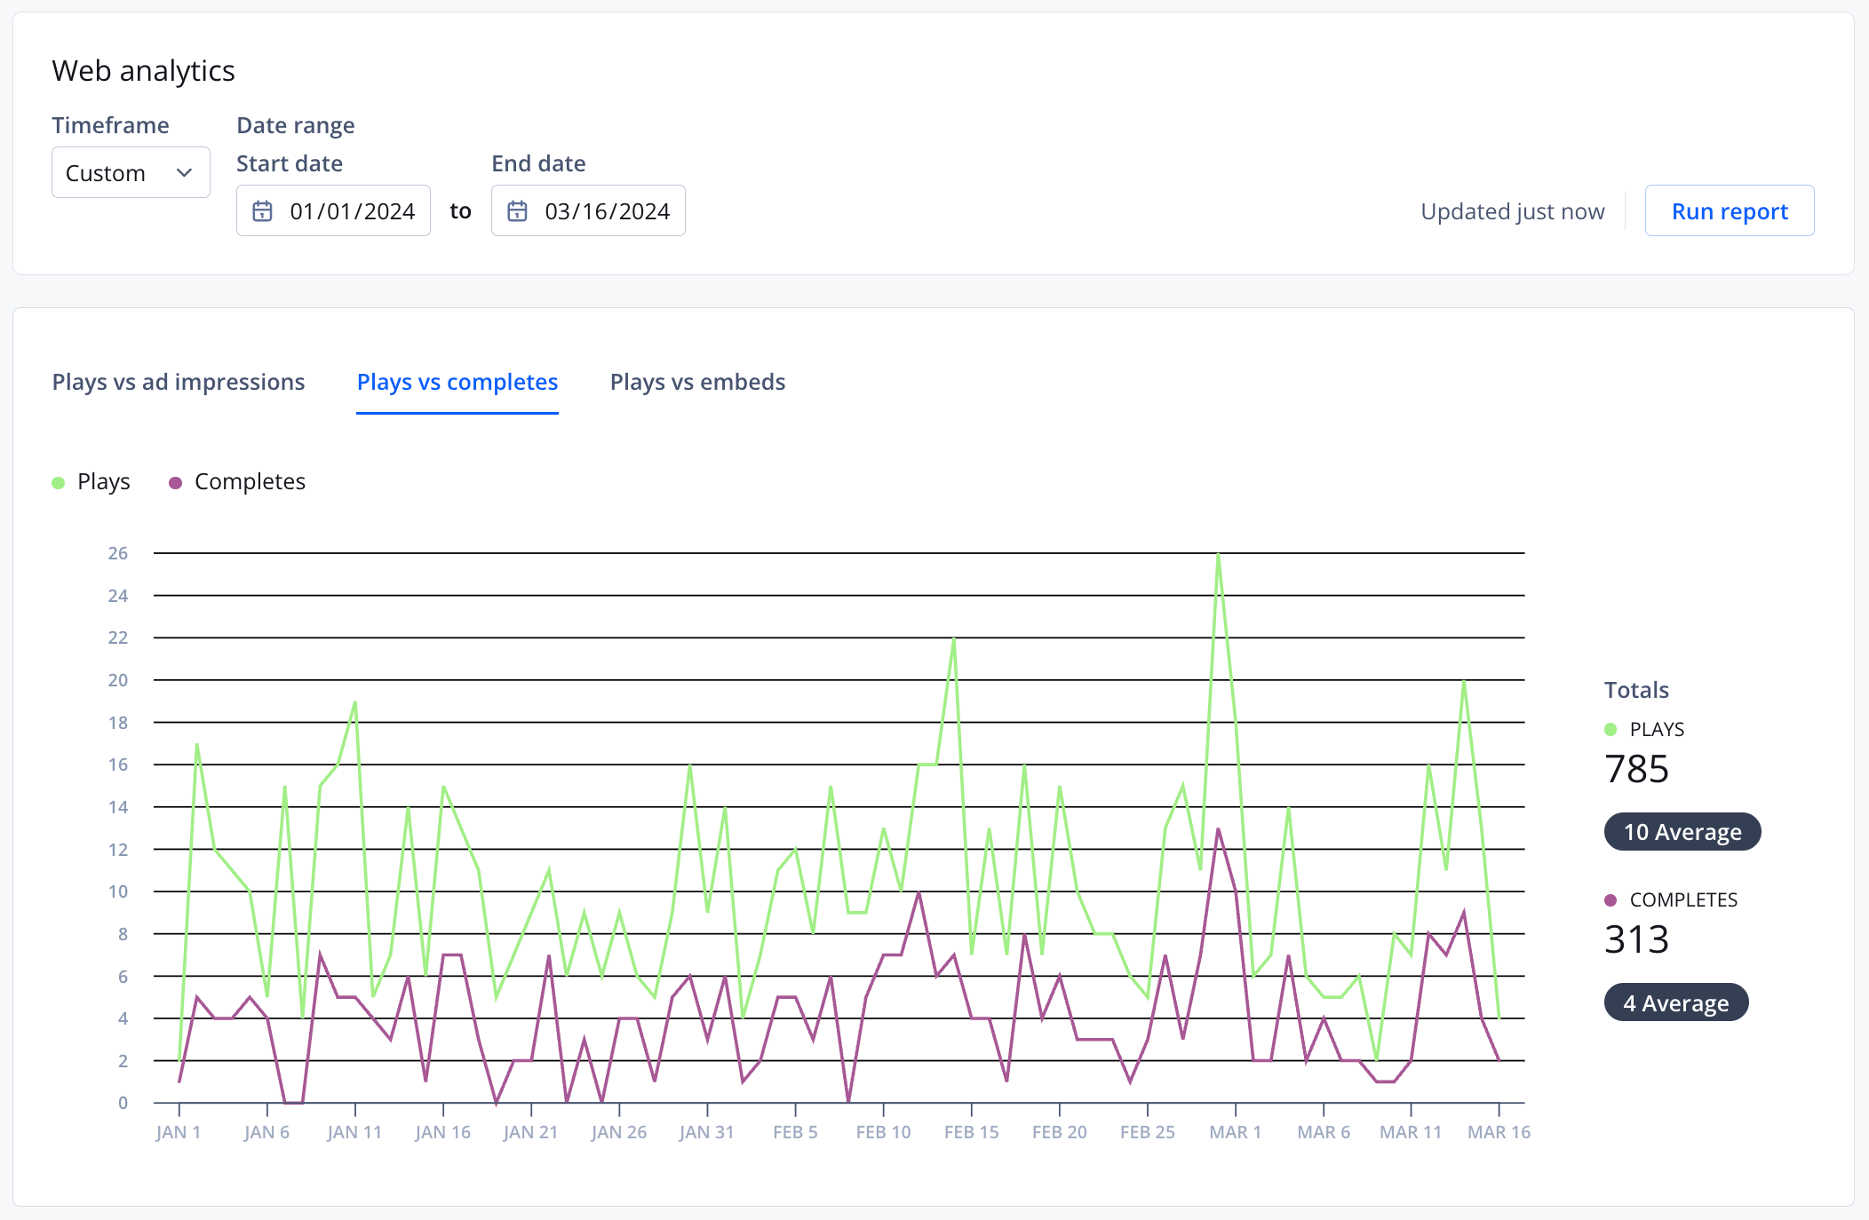Click the purple Completes legend dot
Viewport: 1869px width, 1220px height.
pos(176,483)
